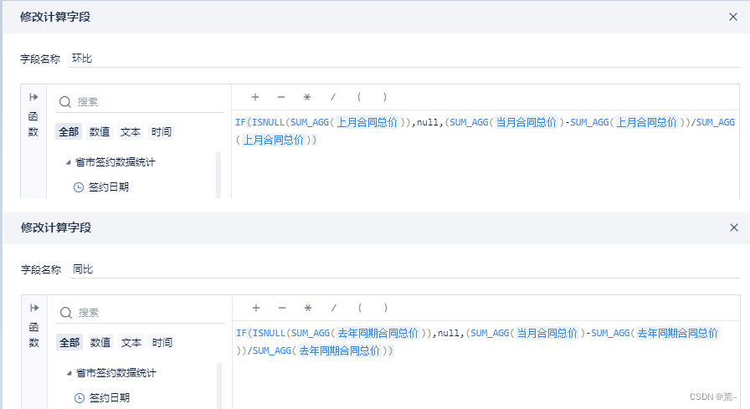Click first 上月合同总价 token inside ISNULL
This screenshot has height=409, width=750.
pyautogui.click(x=367, y=122)
